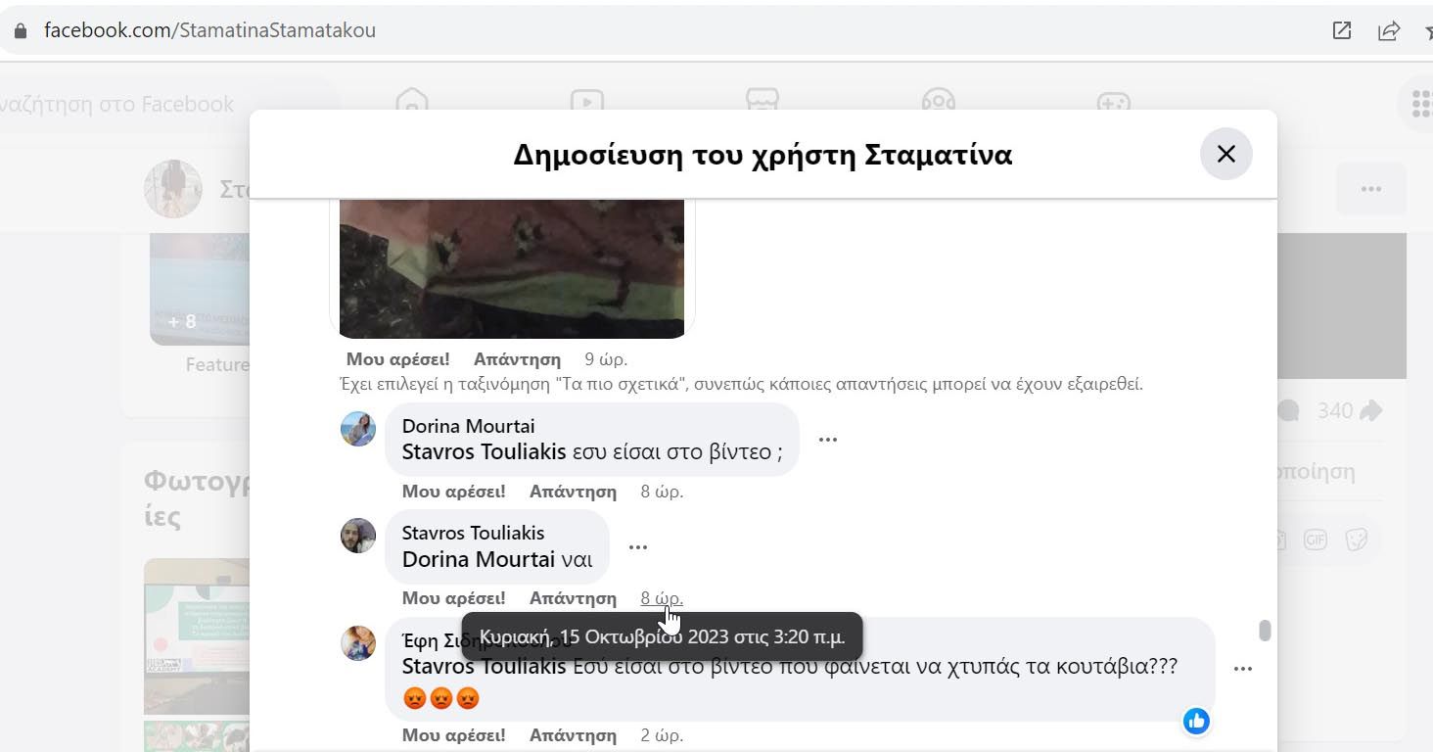Screen dimensions: 1433x752
Task: Open the '+ 8' featured photos thumbnail
Action: [x=200, y=290]
